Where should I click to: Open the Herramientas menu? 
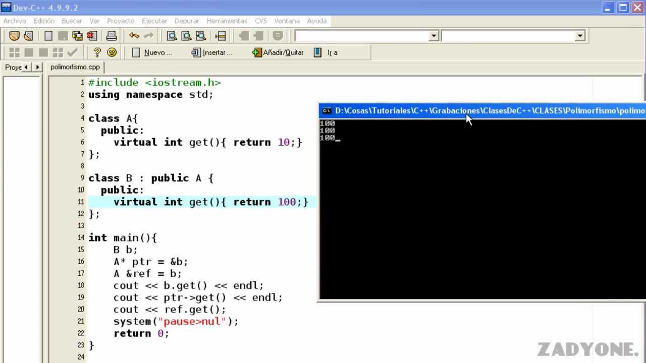point(227,21)
